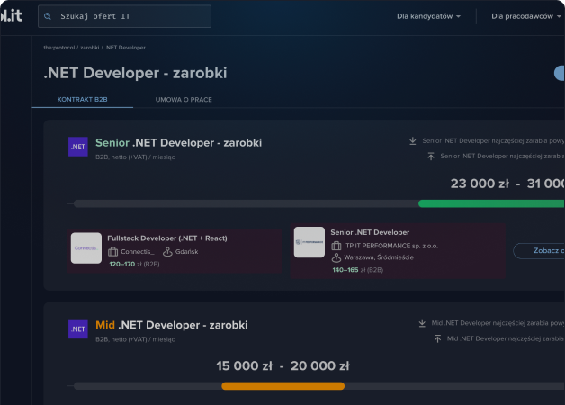Image resolution: width=565 pixels, height=405 pixels.
Task: Open the 'Dla kandydatów' dropdown
Action: (428, 16)
